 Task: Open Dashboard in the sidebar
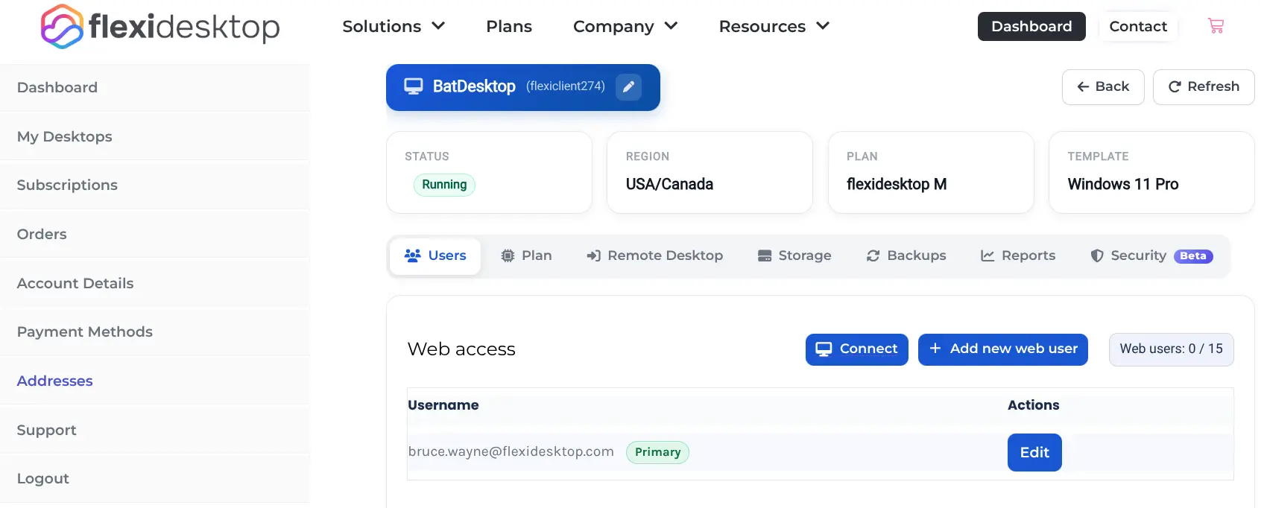click(155, 87)
